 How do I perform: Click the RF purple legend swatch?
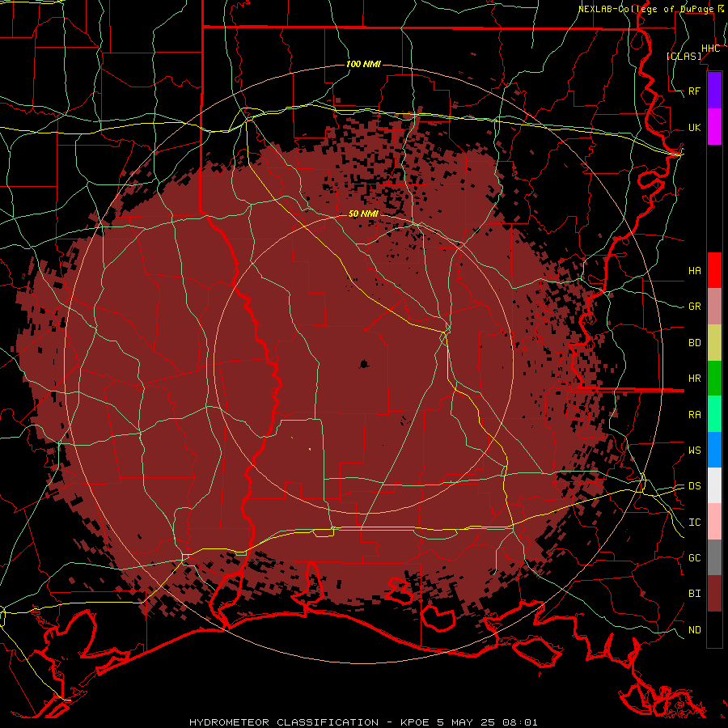pyautogui.click(x=714, y=91)
